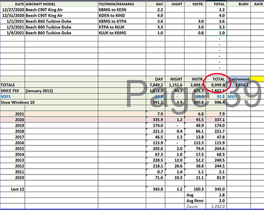Click the 2015 total 204.6 cell
Image resolution: width=264 pixels, height=210 pixels.
216,148
